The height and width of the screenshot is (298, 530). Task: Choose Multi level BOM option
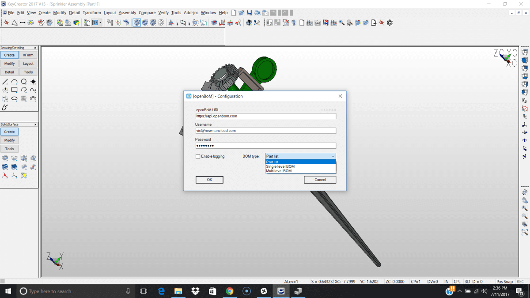pyautogui.click(x=300, y=171)
